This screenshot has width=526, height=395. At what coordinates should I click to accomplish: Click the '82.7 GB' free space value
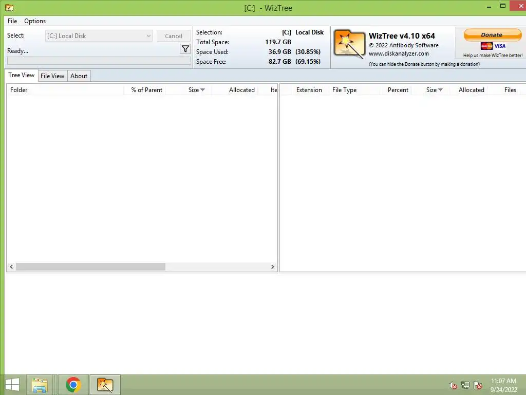coord(280,62)
